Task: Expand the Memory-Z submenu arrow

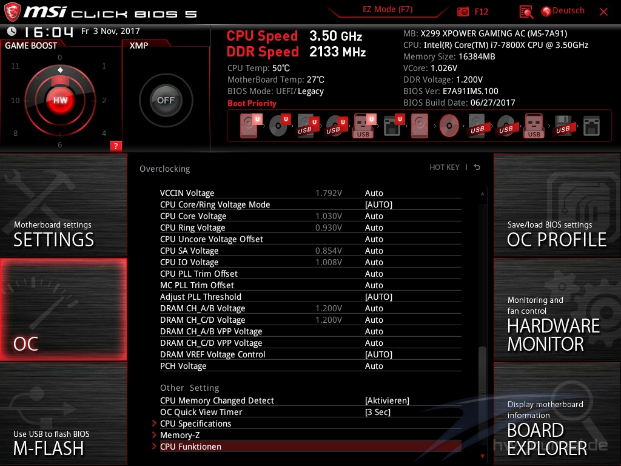Action: pyautogui.click(x=155, y=434)
